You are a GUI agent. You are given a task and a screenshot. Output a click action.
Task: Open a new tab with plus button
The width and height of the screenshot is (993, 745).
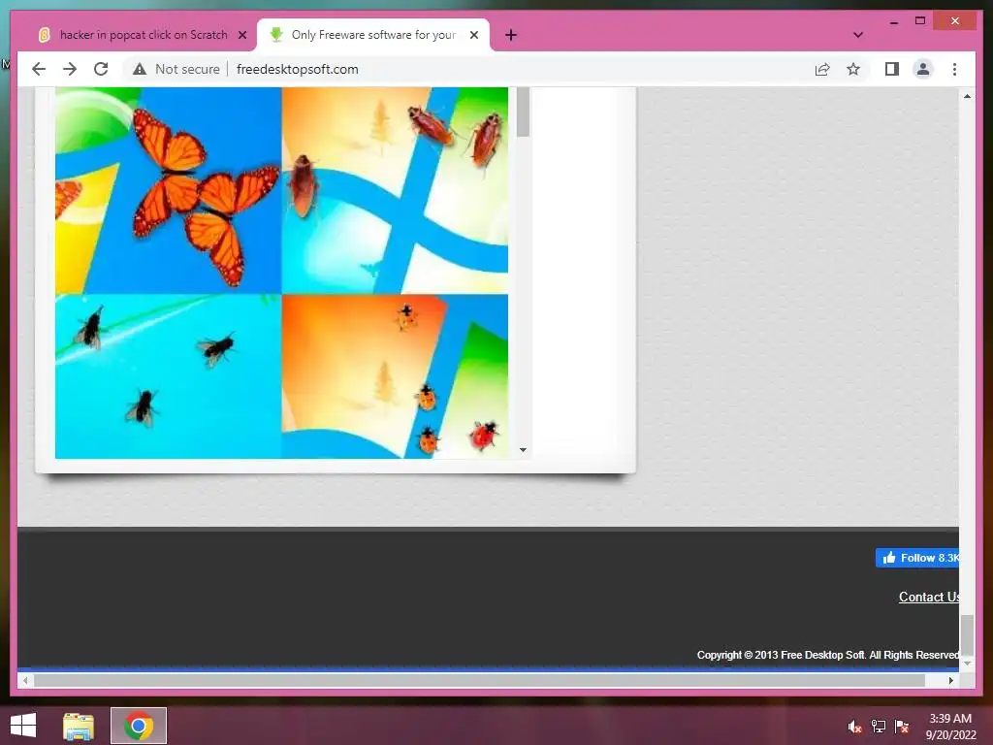pyautogui.click(x=511, y=35)
